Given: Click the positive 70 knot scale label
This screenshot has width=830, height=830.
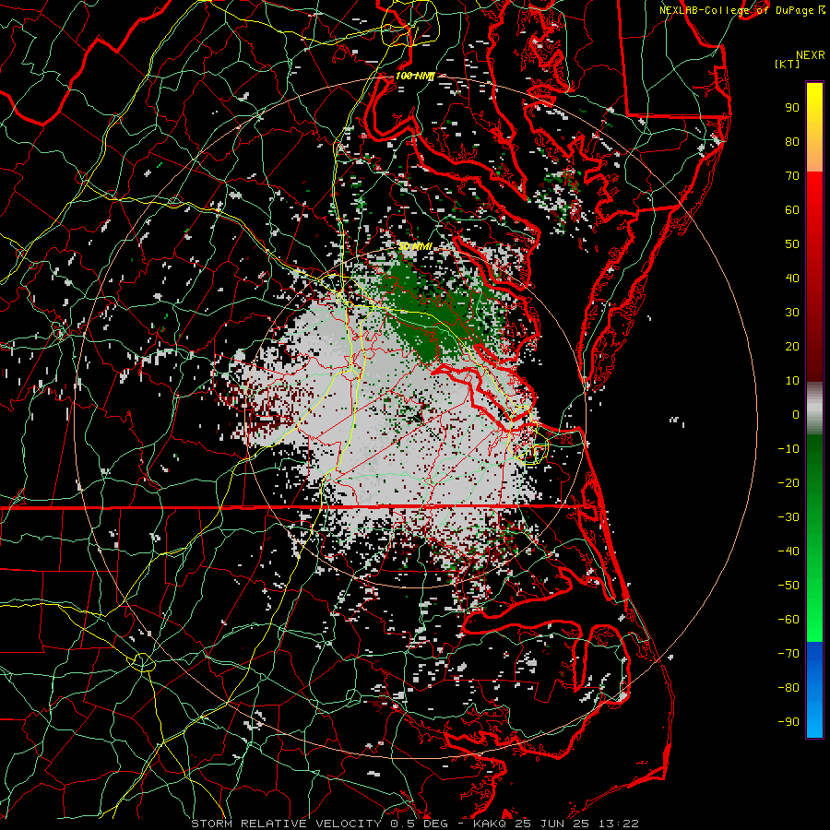Looking at the screenshot, I should [x=792, y=176].
